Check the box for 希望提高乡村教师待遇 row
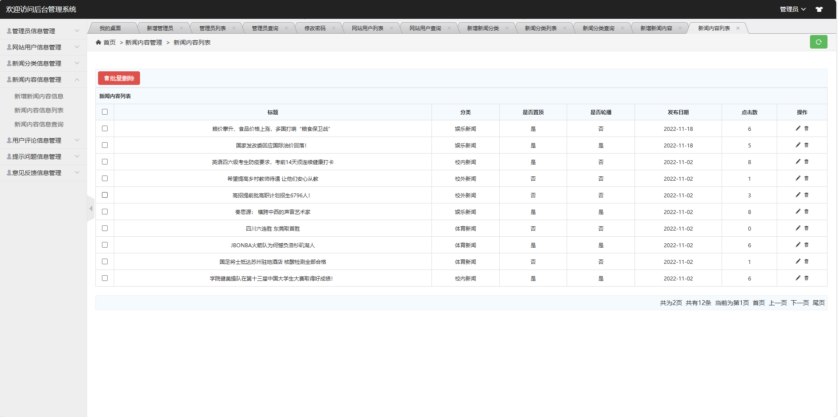 [105, 178]
